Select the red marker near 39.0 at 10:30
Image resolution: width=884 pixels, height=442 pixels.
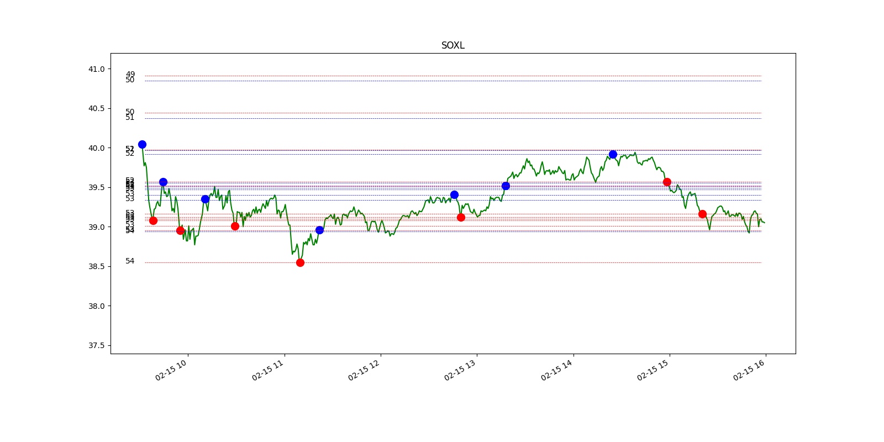(x=235, y=226)
